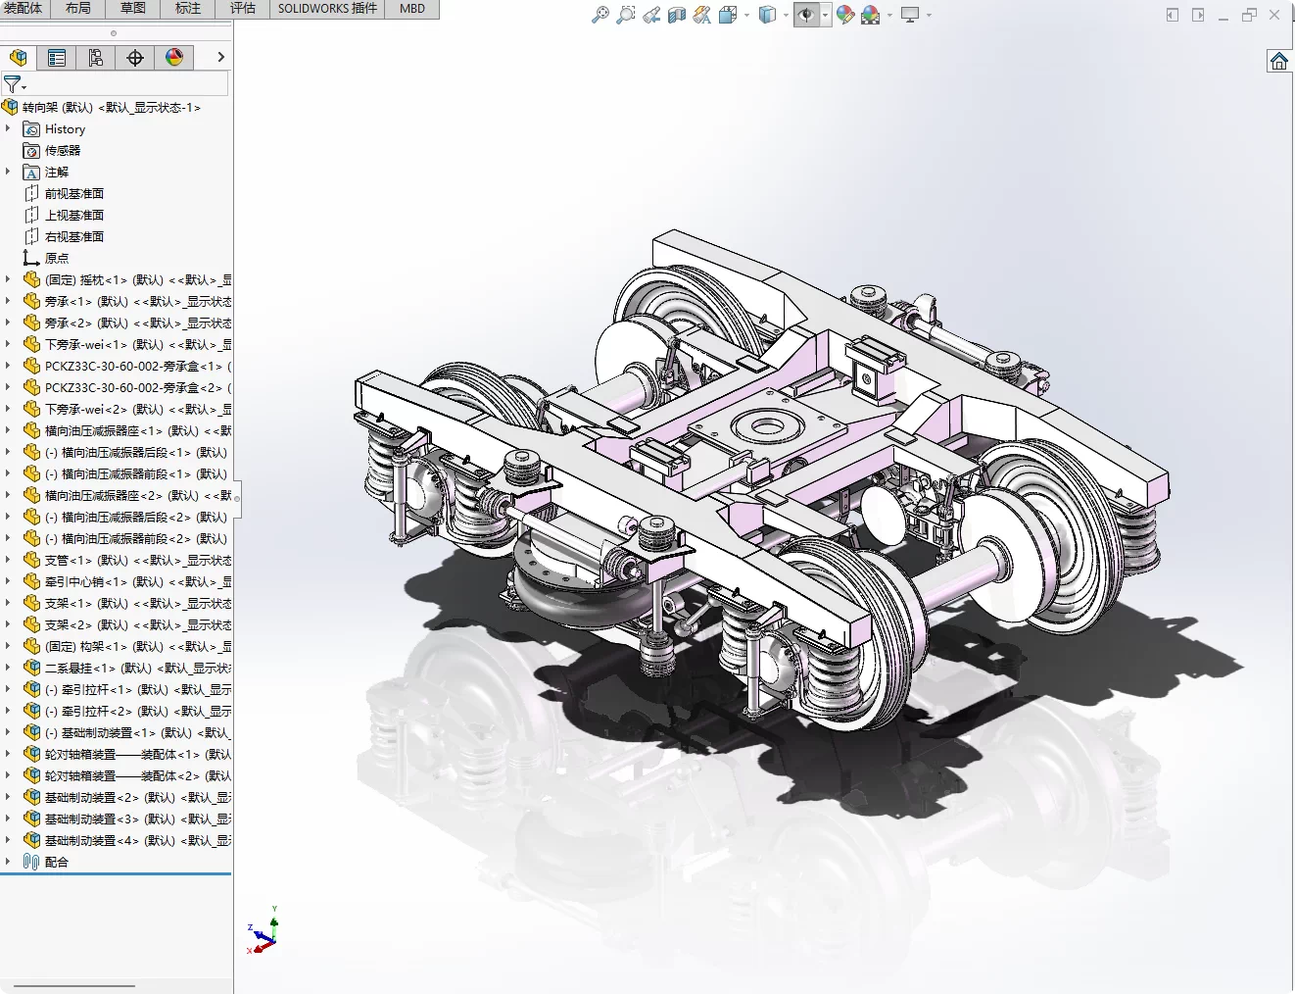1295x994 pixels.
Task: Select the top-level 转向架 assembly node
Action: coord(111,108)
